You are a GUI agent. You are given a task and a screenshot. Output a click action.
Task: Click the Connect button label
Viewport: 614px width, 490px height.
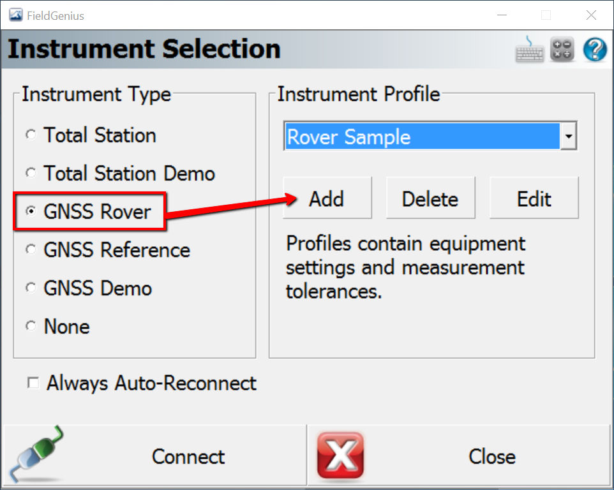188,457
